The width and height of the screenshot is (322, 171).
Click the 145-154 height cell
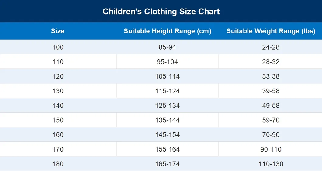pyautogui.click(x=167, y=134)
